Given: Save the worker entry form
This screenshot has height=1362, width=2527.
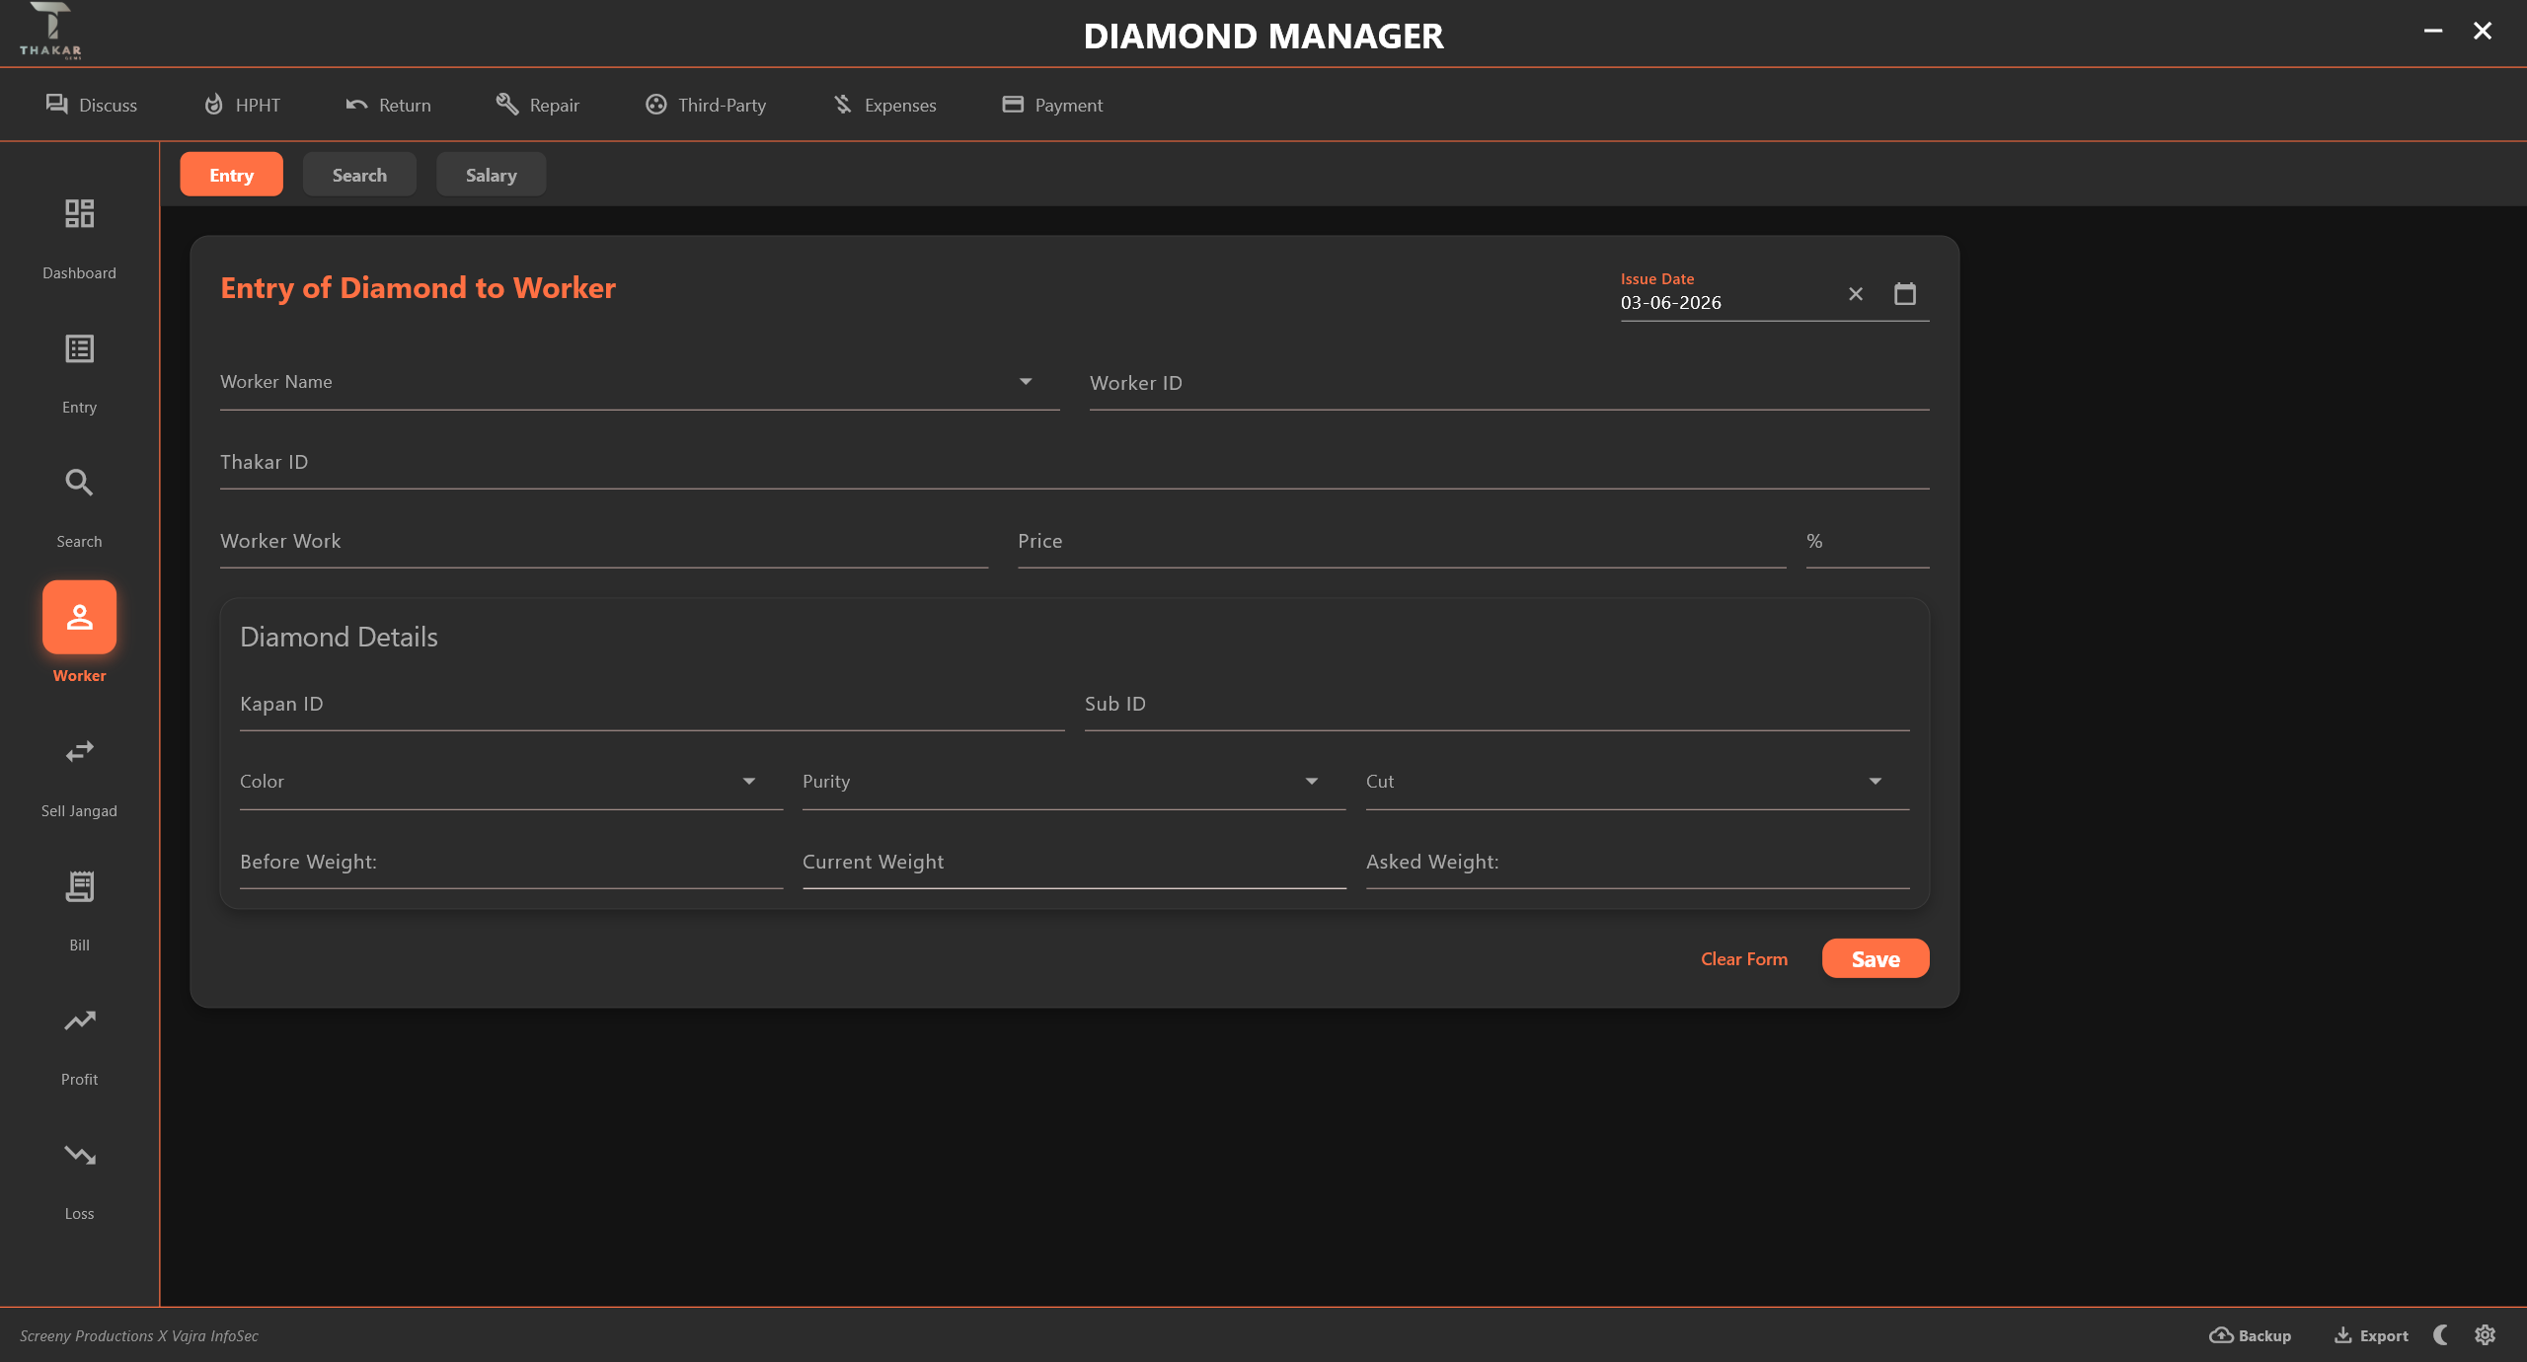Looking at the screenshot, I should click(x=1876, y=958).
